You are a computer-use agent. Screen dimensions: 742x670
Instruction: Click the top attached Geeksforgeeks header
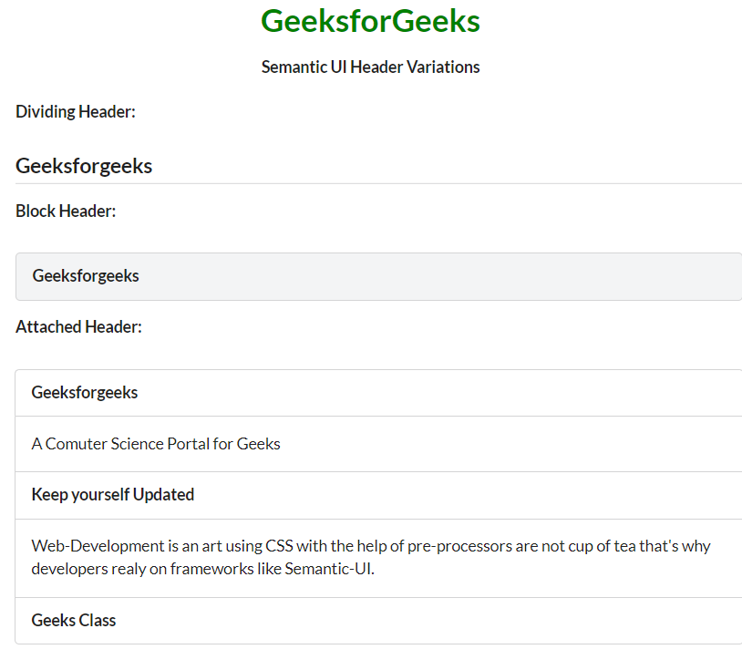(85, 393)
